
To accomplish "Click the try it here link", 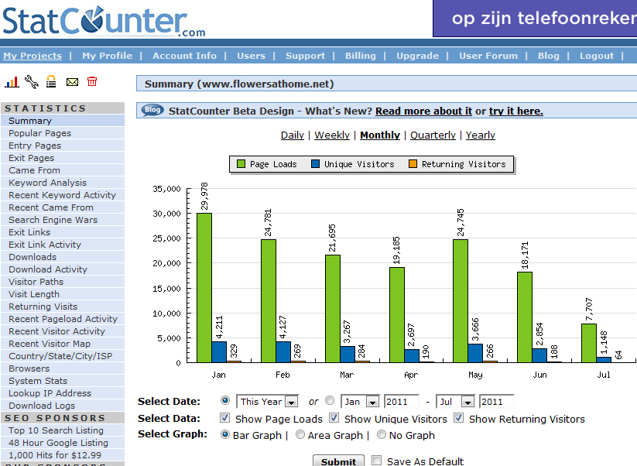I will [x=516, y=111].
